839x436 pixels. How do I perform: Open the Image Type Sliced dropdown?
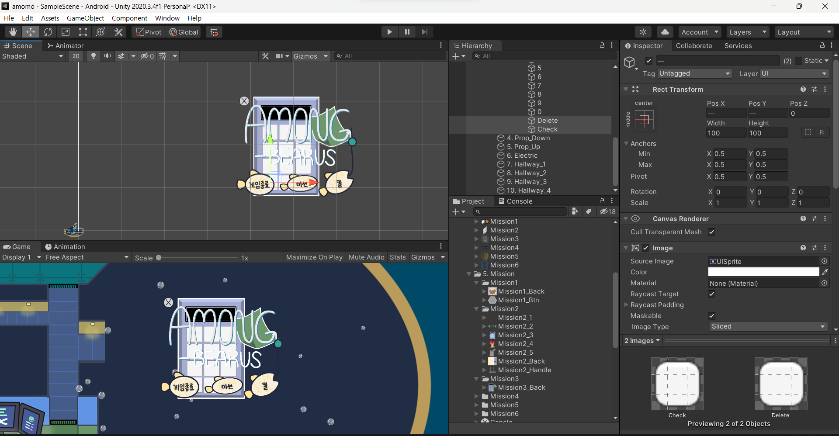[x=768, y=326]
